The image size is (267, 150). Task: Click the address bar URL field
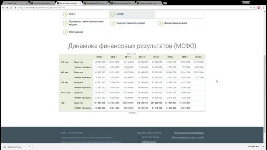click(131, 7)
